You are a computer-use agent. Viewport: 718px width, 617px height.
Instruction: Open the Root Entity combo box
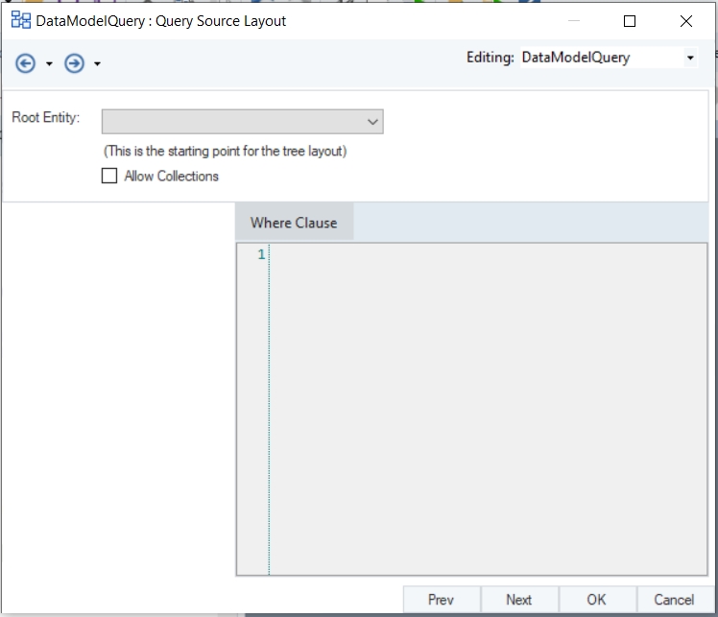pyautogui.click(x=242, y=121)
